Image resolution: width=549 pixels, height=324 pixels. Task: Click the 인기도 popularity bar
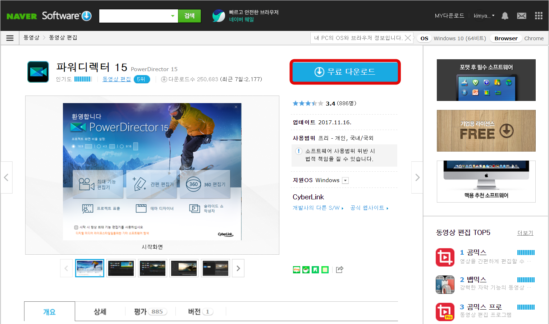click(83, 79)
